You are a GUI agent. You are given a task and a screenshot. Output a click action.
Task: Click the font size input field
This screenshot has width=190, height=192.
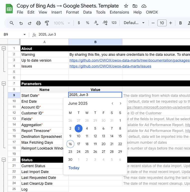162,23
